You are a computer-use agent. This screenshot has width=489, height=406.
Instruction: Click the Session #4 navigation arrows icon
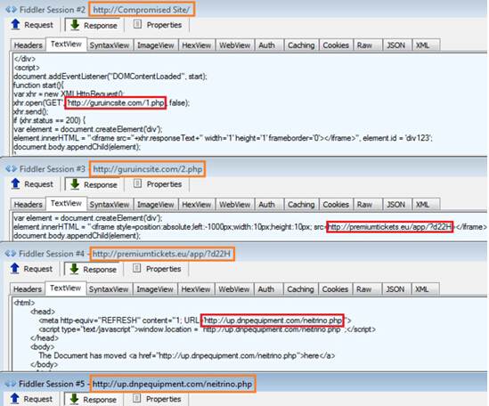[x=11, y=254]
